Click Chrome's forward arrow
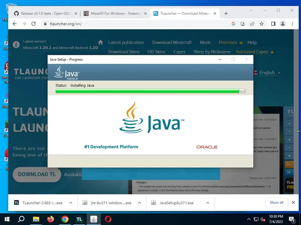Viewport: 301px width, 225px height. [24, 24]
